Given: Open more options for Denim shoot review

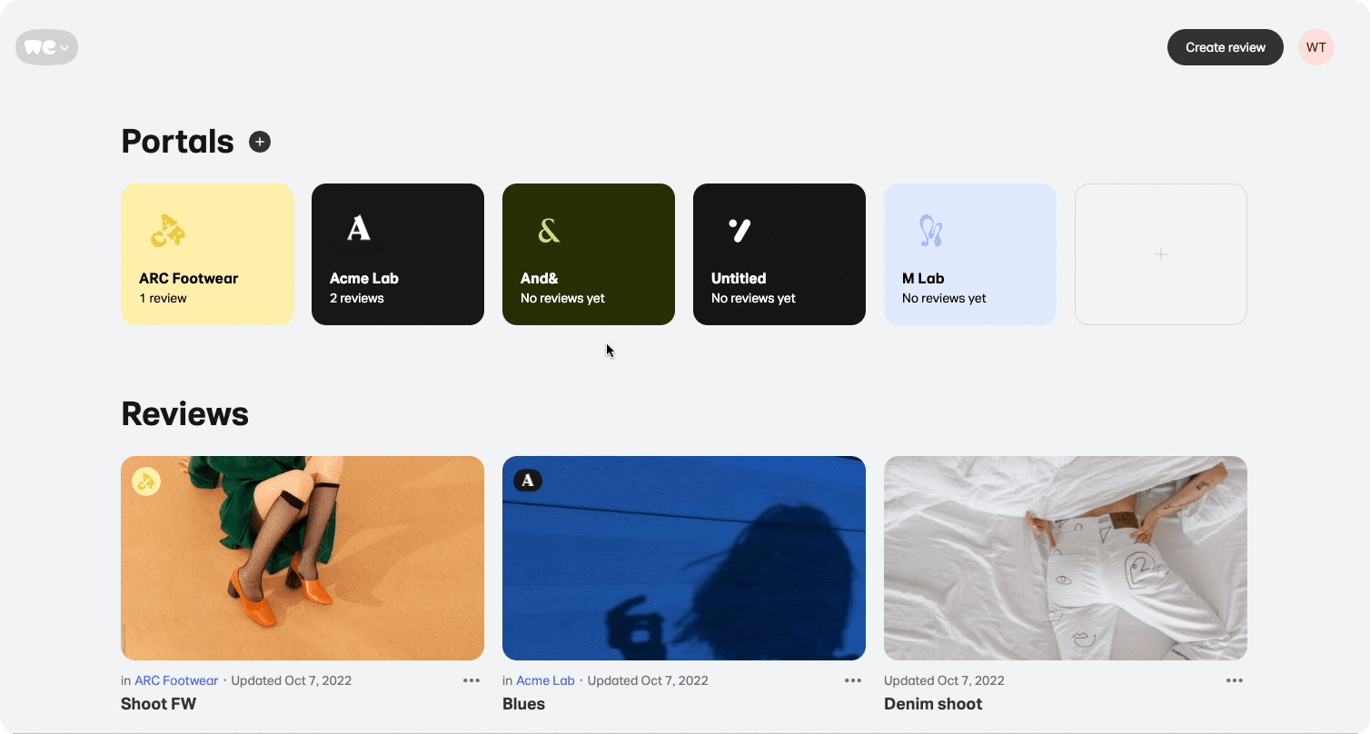Looking at the screenshot, I should pos(1235,680).
